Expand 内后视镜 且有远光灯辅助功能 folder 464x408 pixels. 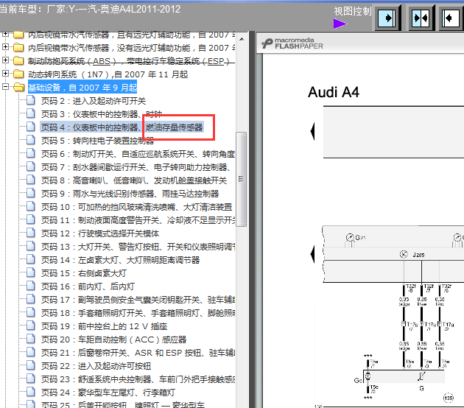tap(5, 35)
